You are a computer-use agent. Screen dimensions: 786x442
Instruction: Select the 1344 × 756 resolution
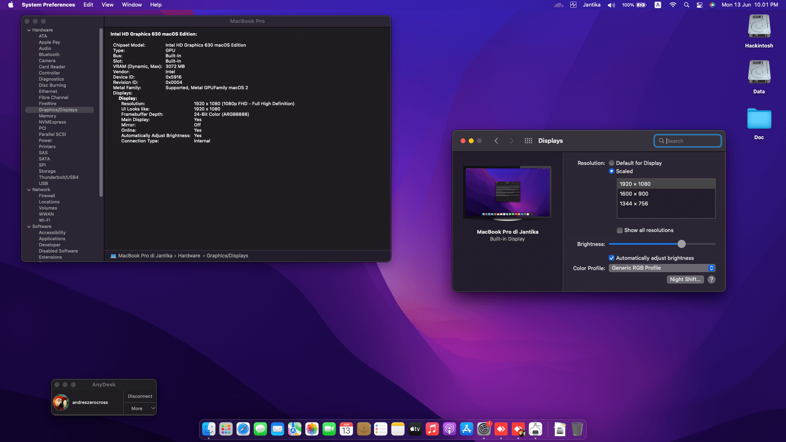666,204
